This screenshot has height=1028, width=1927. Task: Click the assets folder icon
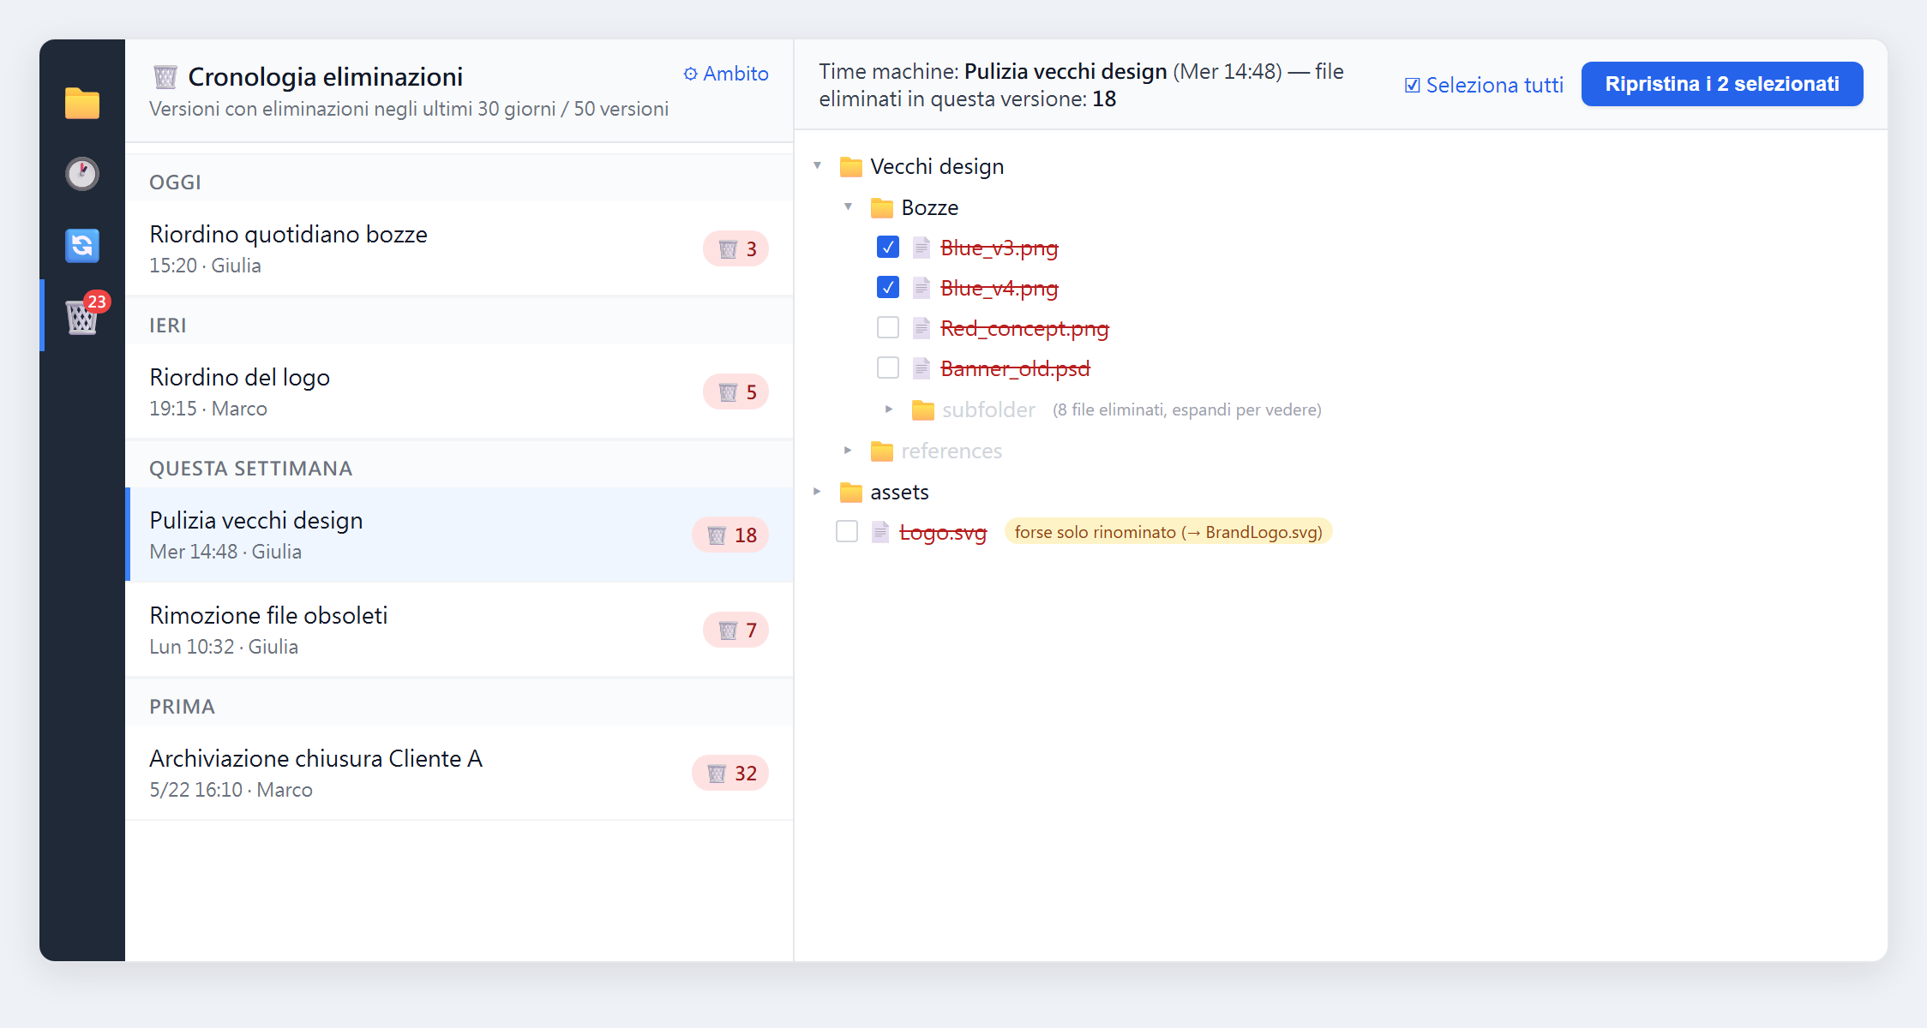[x=850, y=492]
